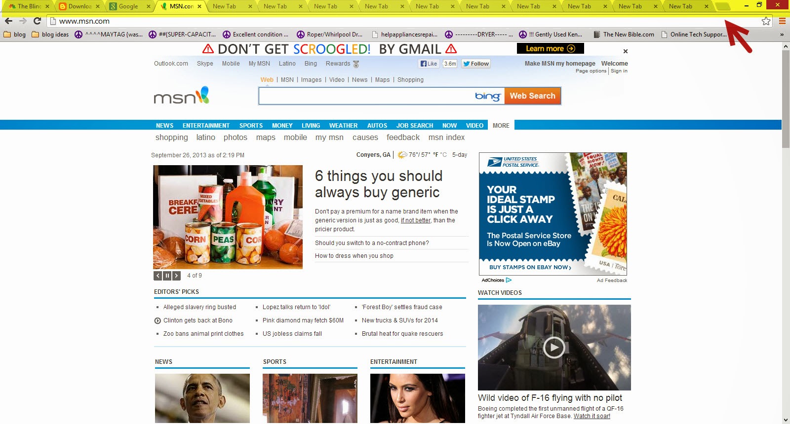
Task: Click the Bing search input field
Action: tap(366, 96)
